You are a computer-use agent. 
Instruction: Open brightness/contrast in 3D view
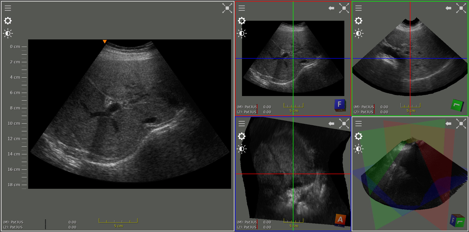coord(359,149)
